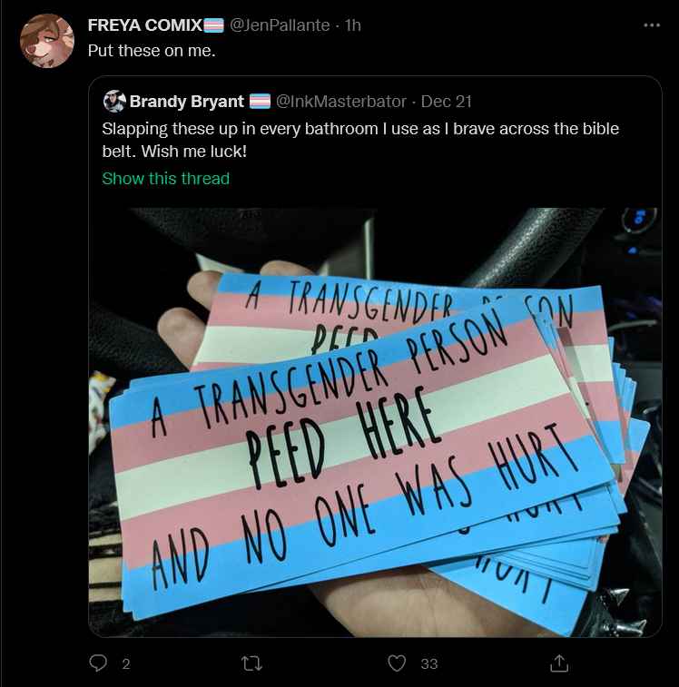Open the reply comment icon

tap(98, 662)
